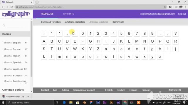The height and width of the screenshot is (105, 188).
Task: Open Premiere Pro from taskbar
Action: (105, 102)
